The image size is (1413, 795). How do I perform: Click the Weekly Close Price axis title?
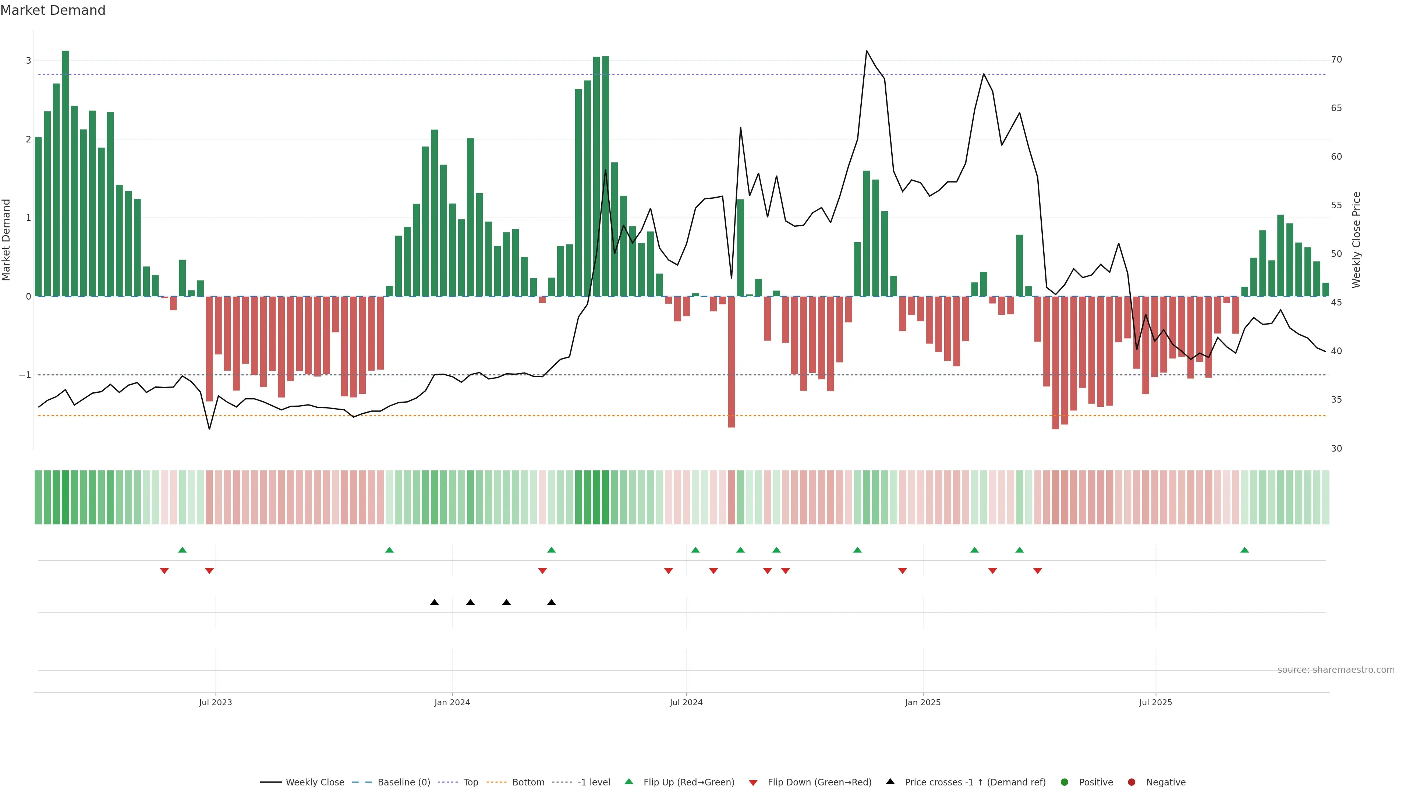[x=1356, y=240]
